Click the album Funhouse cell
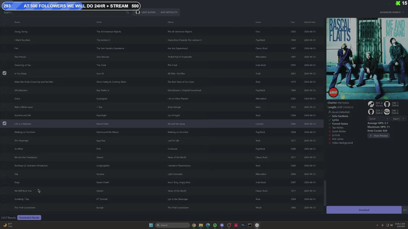408x229 pixels. pyautogui.click(x=172, y=149)
